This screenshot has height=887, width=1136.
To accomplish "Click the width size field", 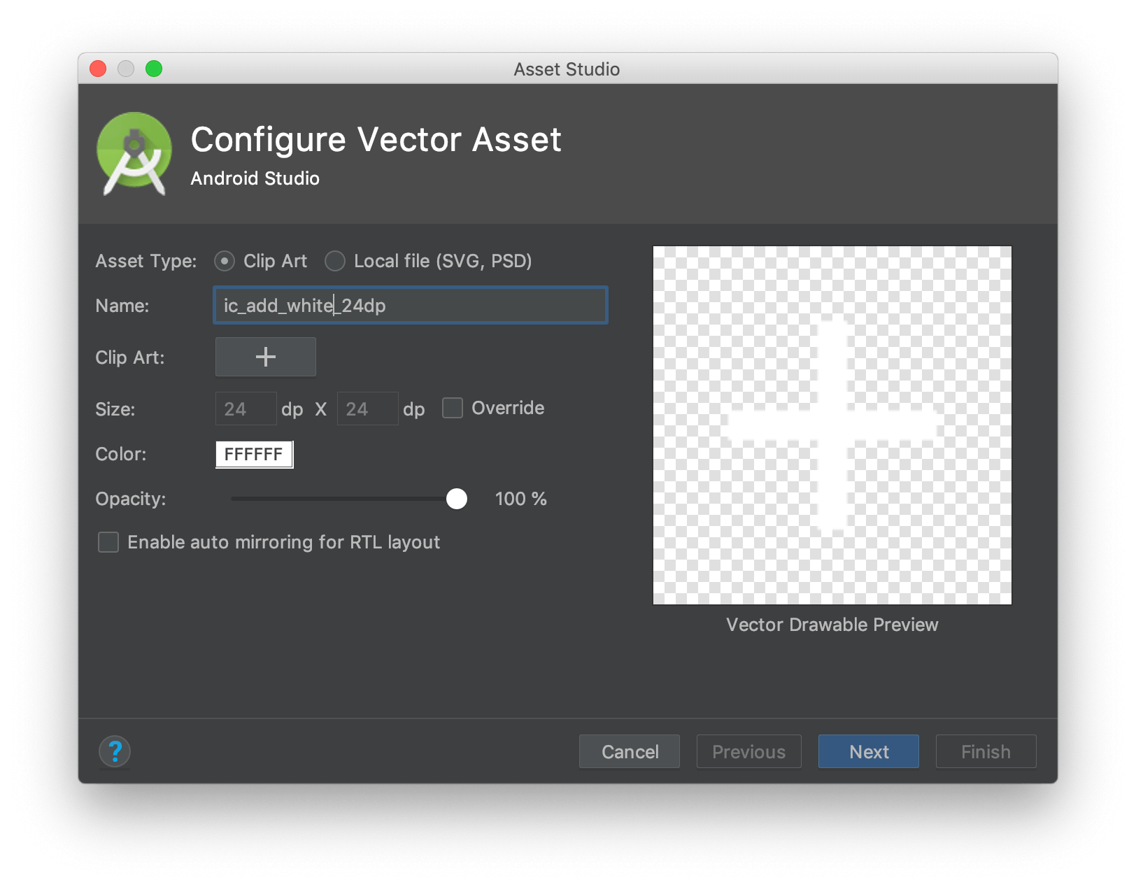I will point(246,409).
